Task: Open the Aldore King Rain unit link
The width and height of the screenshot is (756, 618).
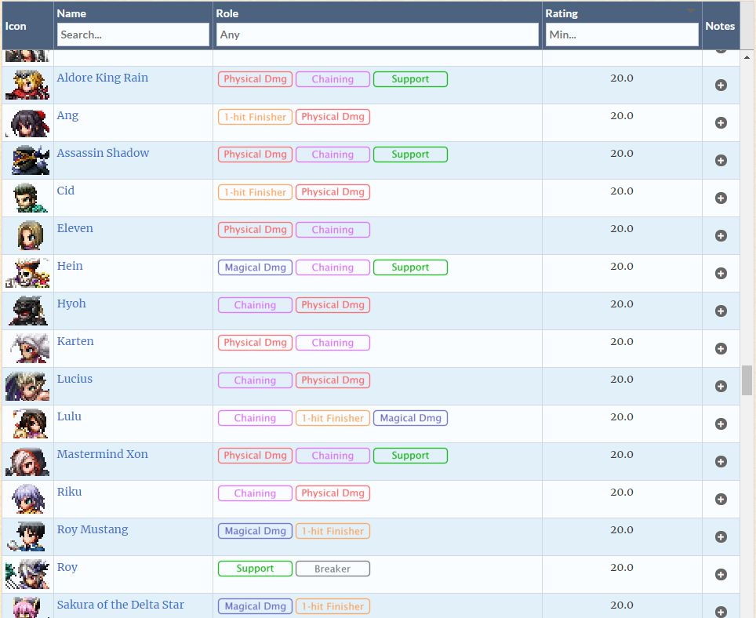Action: [102, 78]
